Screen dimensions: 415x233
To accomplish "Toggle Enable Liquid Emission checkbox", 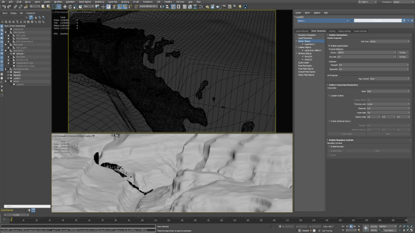I will tap(329, 46).
